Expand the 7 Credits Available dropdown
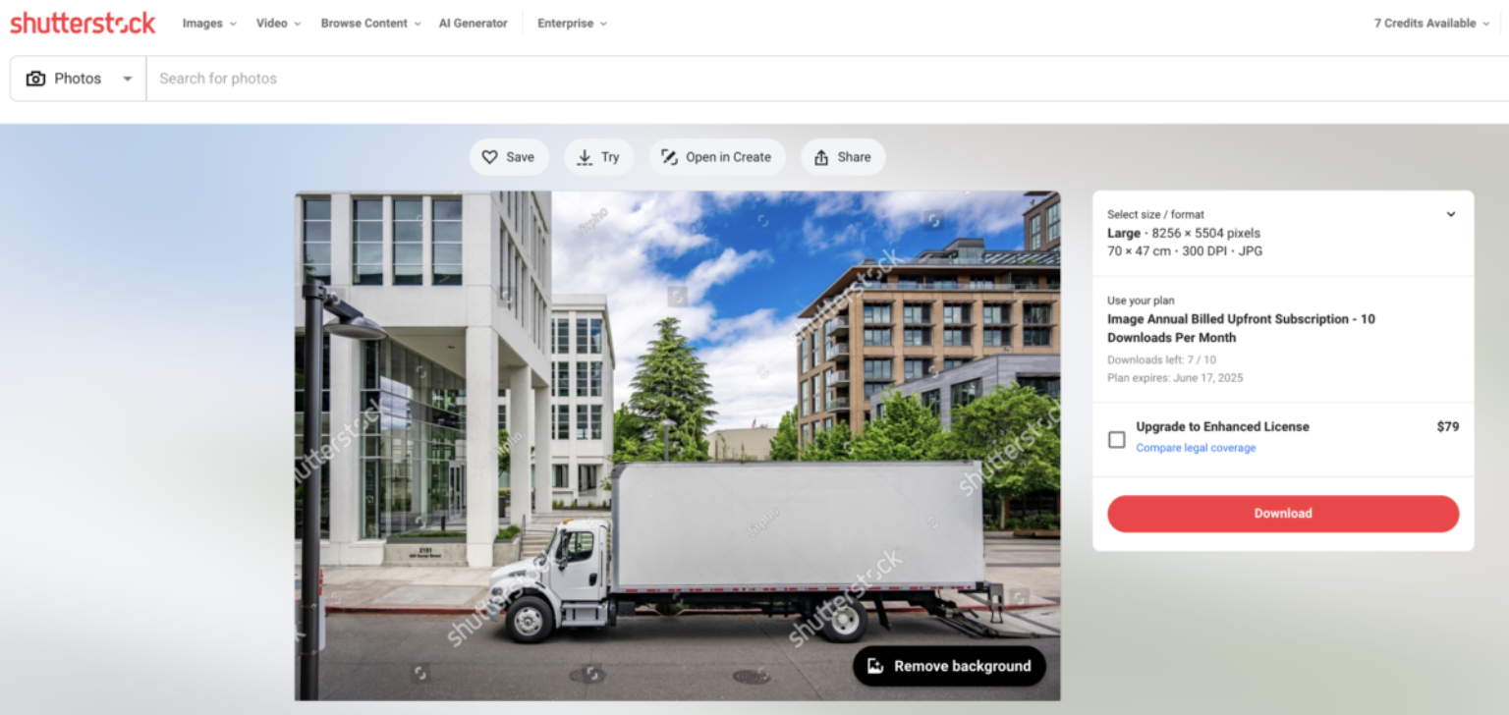 pyautogui.click(x=1430, y=24)
